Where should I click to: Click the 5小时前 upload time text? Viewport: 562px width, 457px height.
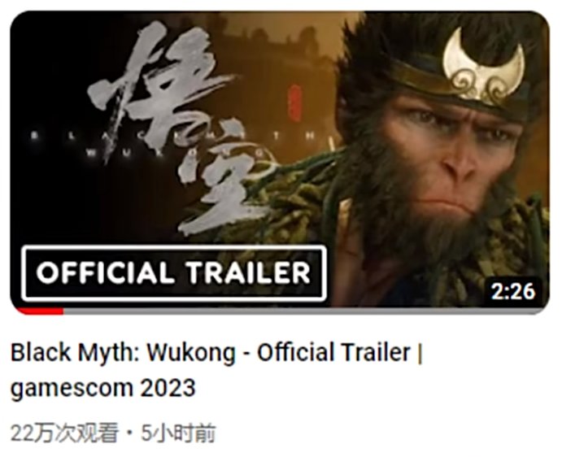tap(178, 433)
